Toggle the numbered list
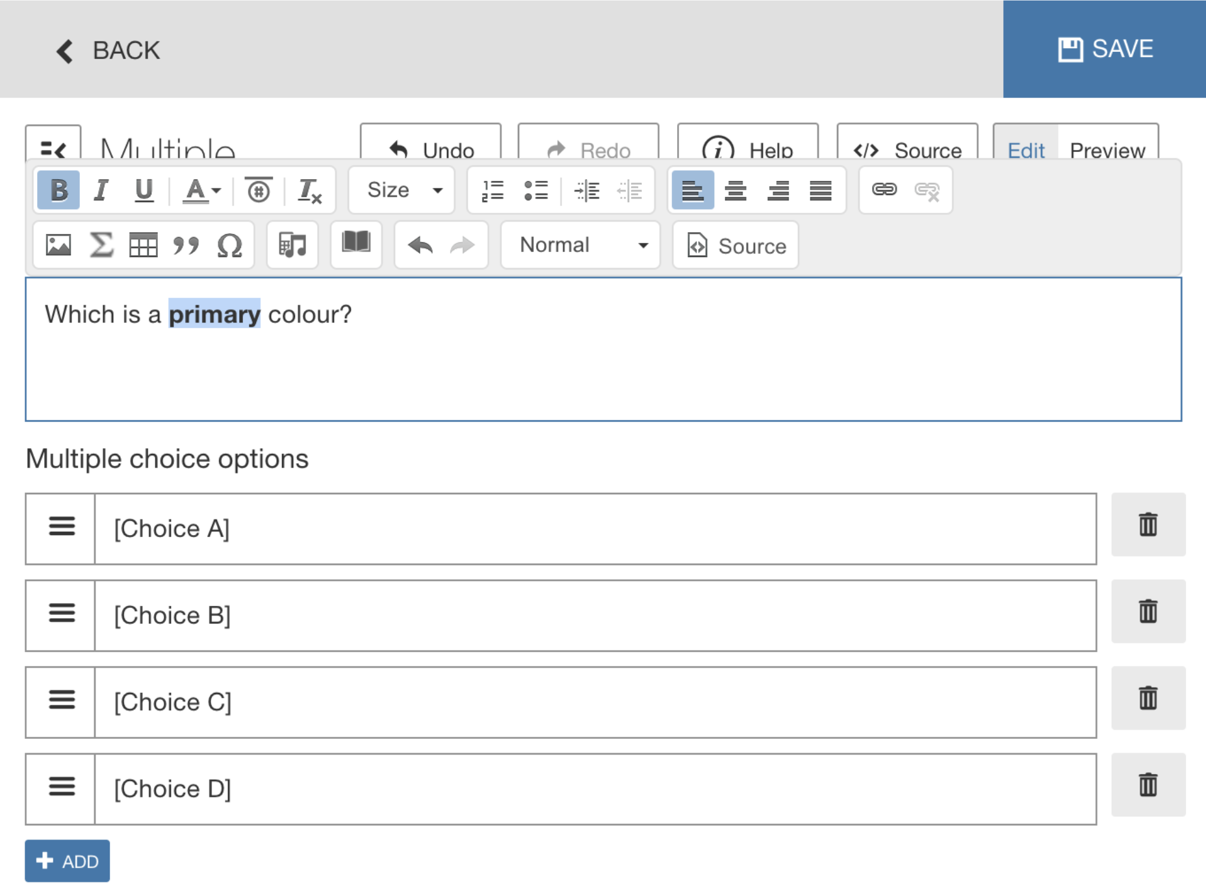This screenshot has width=1206, height=887. 493,190
